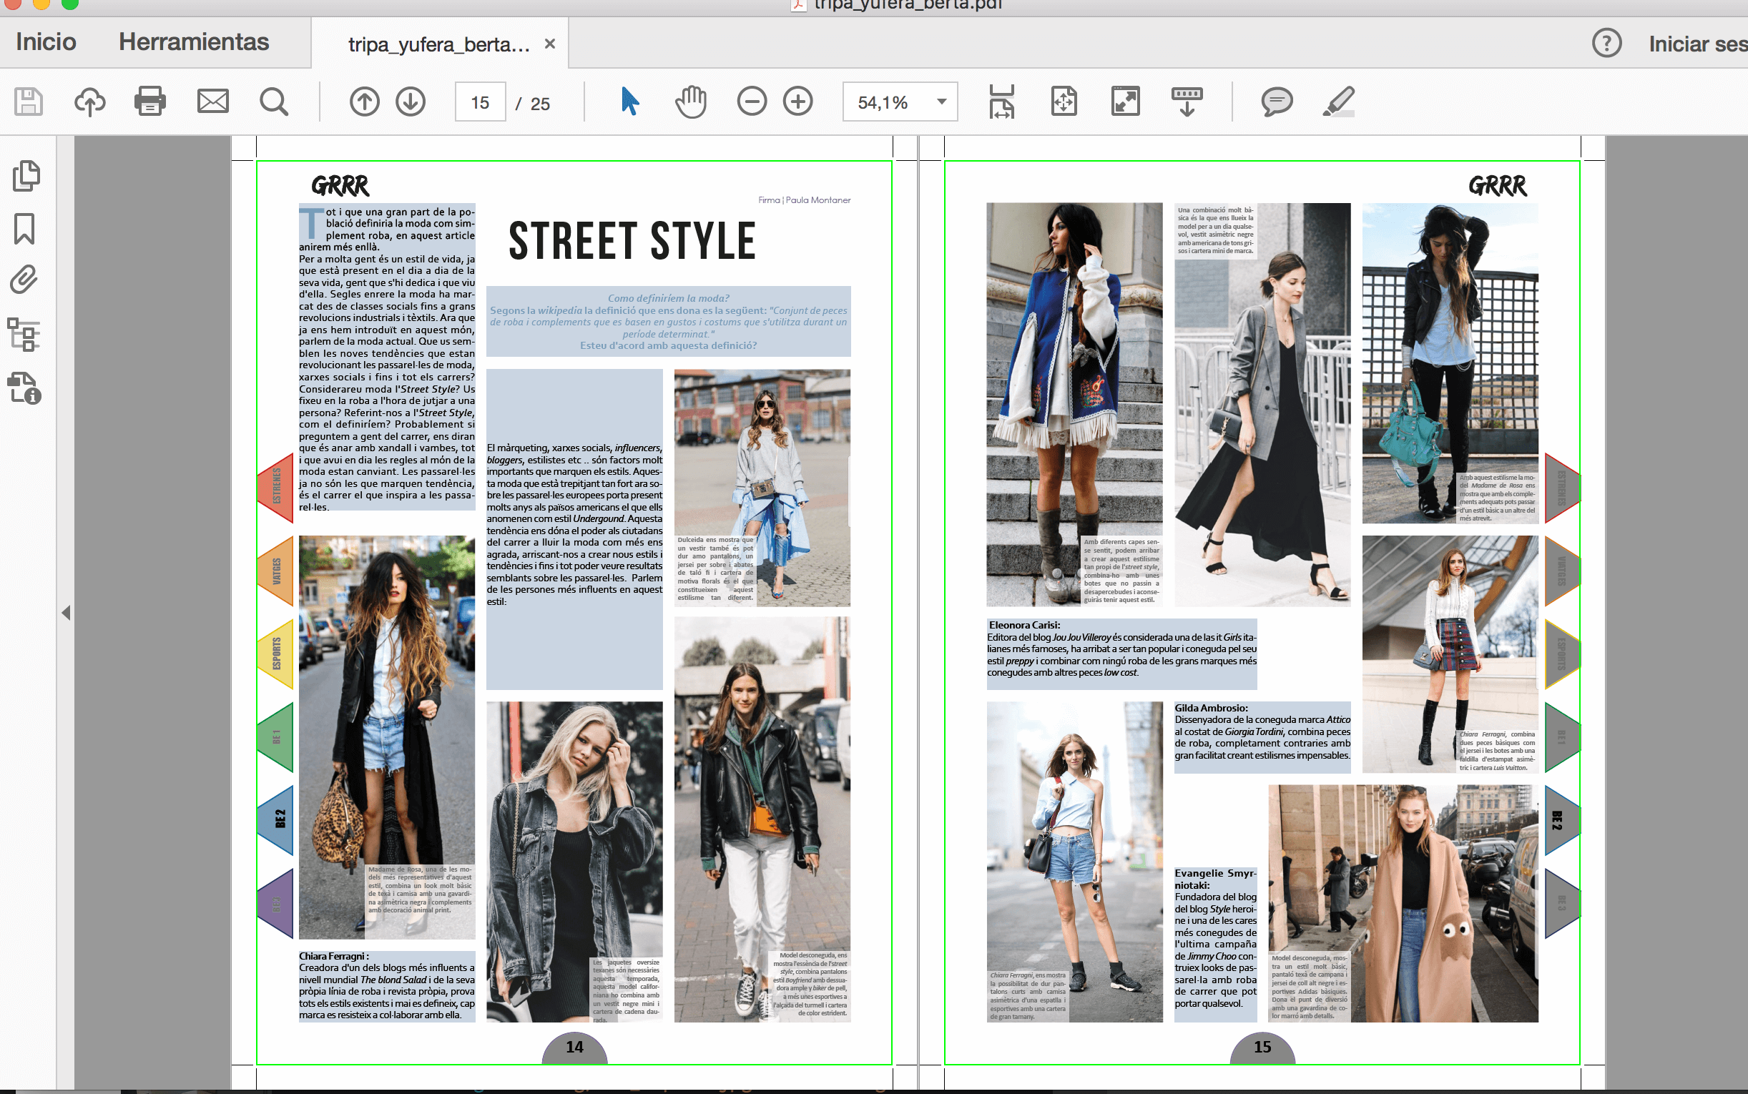
Task: Print the document with printer icon
Action: click(x=149, y=102)
